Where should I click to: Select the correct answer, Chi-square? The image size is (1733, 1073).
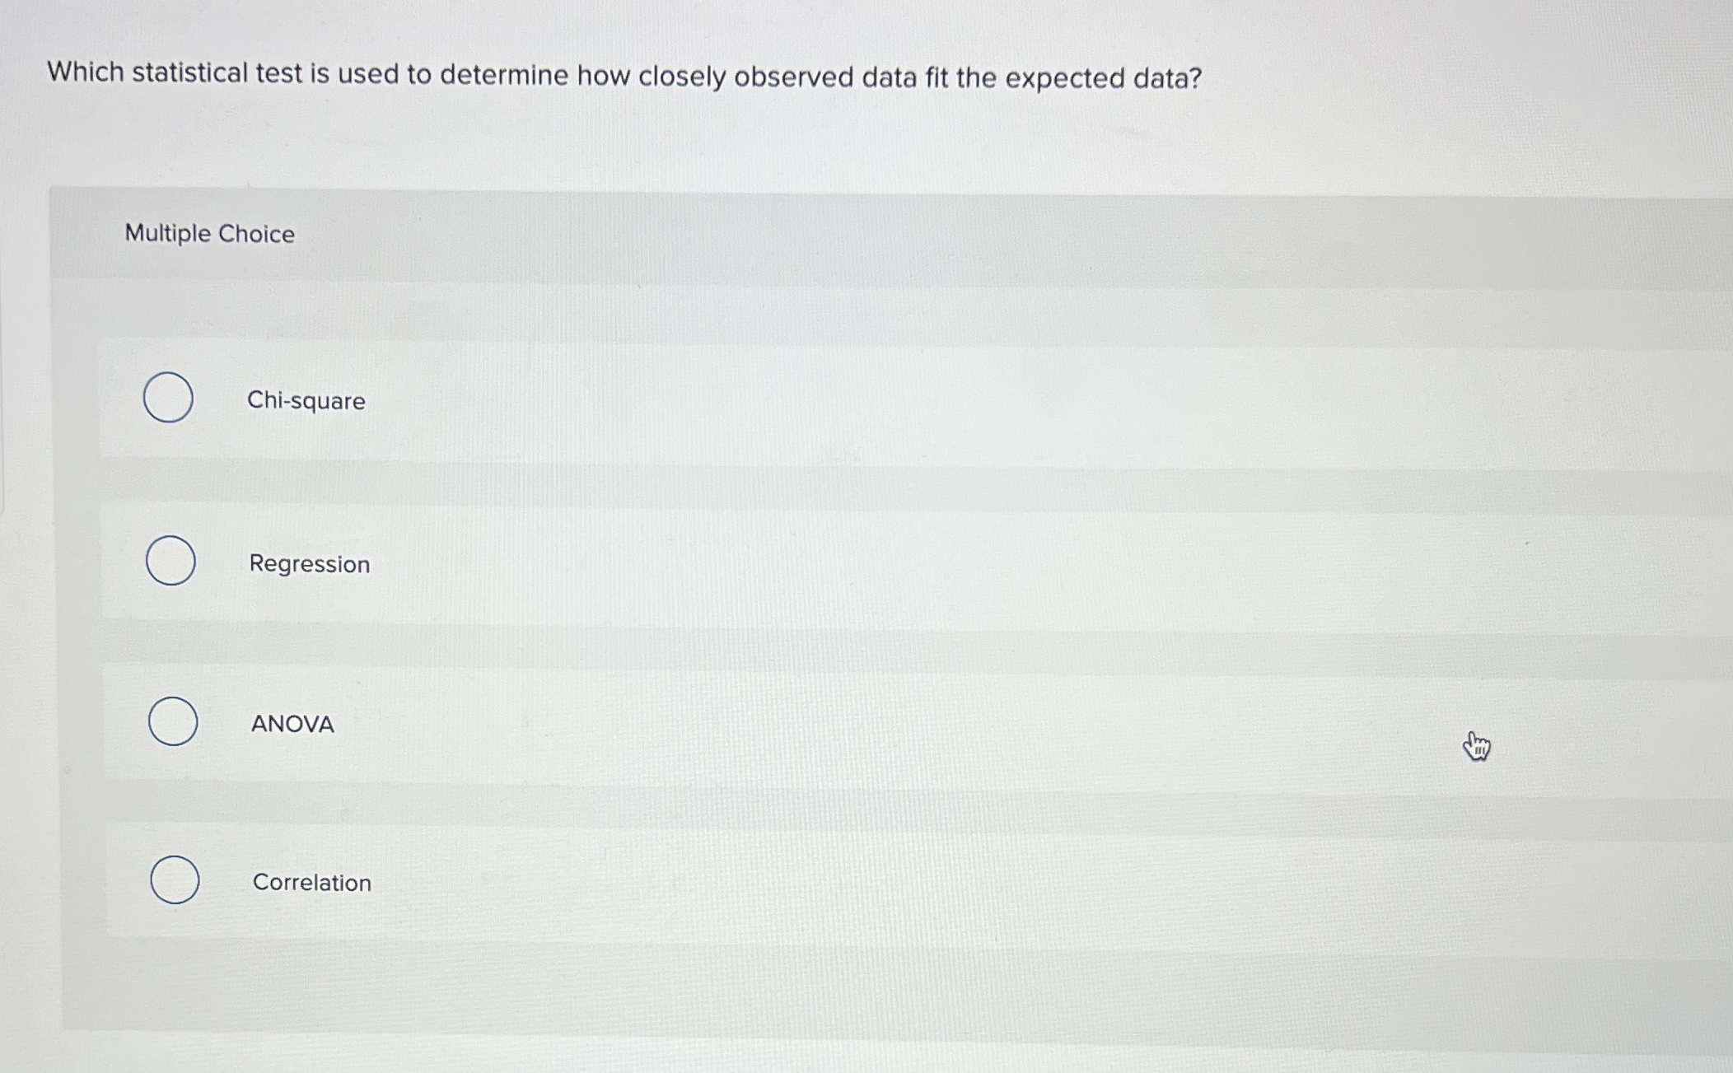click(x=169, y=398)
